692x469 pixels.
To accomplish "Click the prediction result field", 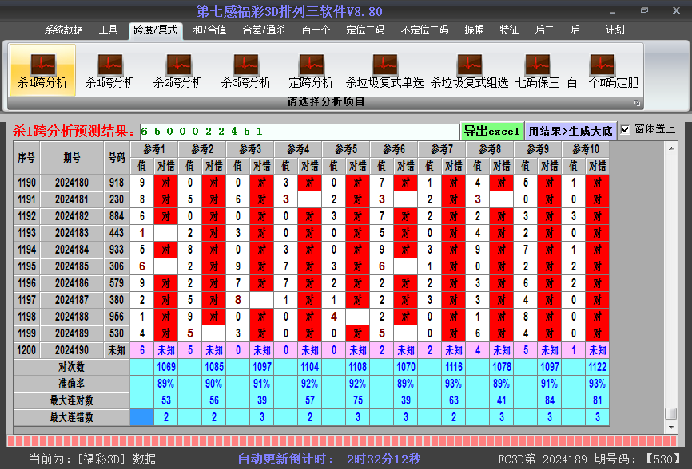I will tap(300, 132).
